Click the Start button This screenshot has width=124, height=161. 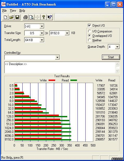tap(111, 57)
